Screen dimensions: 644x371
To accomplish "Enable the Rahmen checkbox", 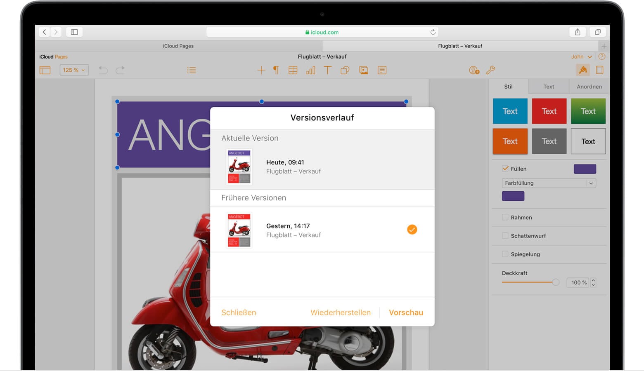I will coord(505,217).
